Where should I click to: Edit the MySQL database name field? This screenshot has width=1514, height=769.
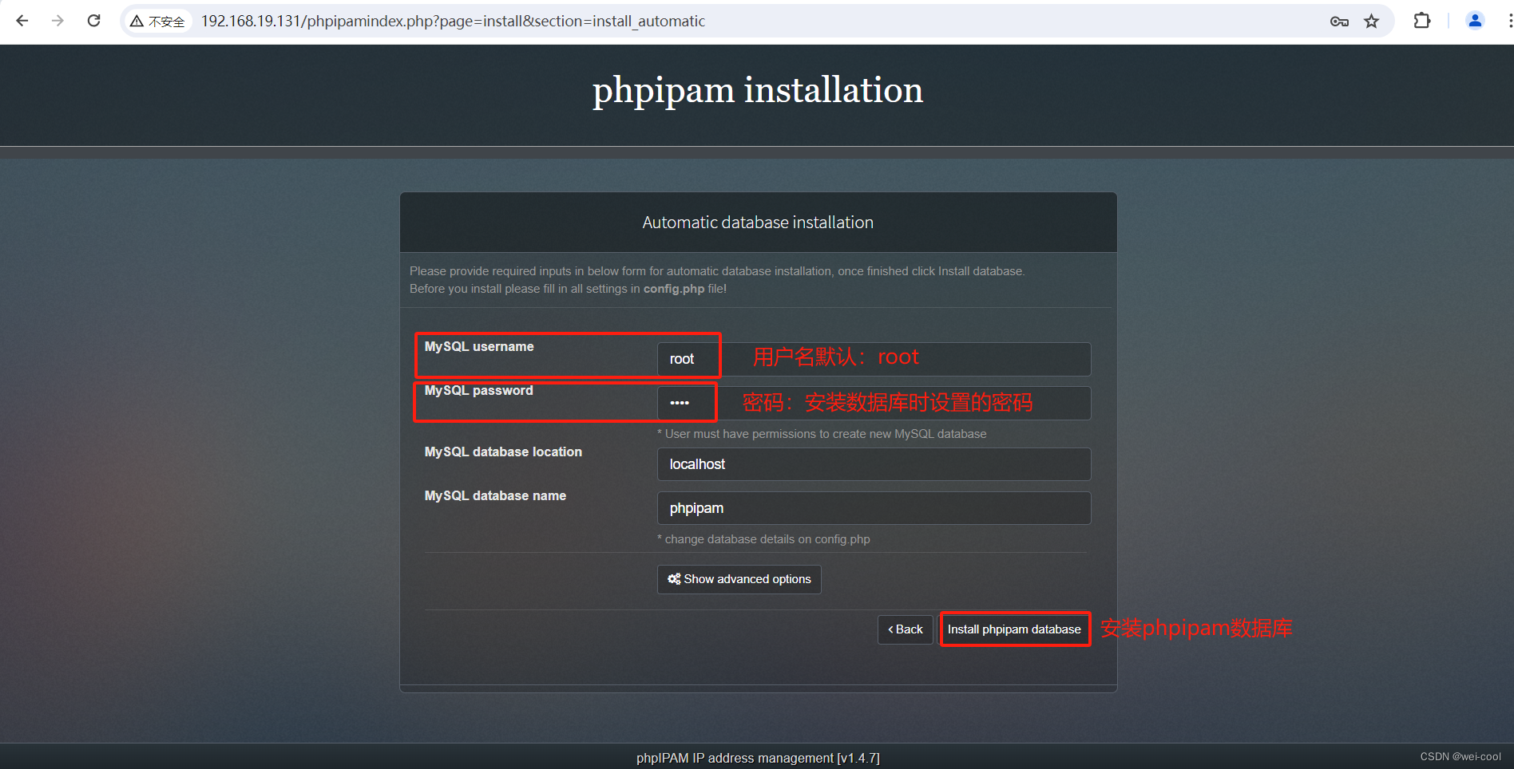click(874, 508)
